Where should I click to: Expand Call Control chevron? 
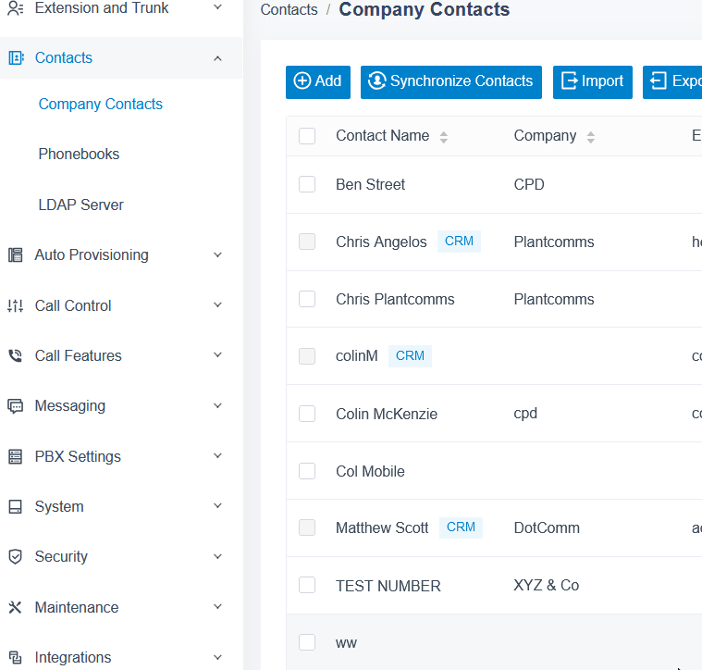coord(217,305)
